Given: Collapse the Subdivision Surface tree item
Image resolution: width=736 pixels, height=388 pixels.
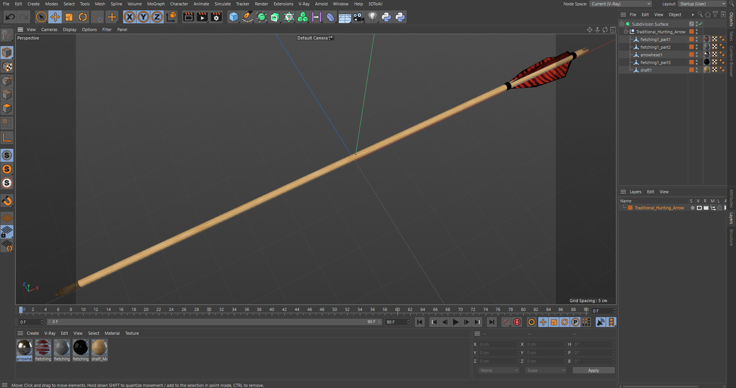Looking at the screenshot, I should [621, 24].
